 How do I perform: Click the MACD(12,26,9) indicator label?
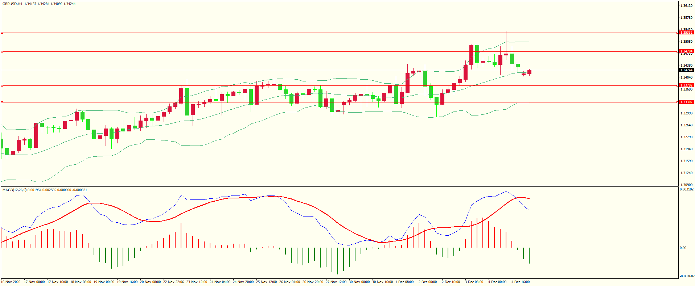[x=15, y=190]
